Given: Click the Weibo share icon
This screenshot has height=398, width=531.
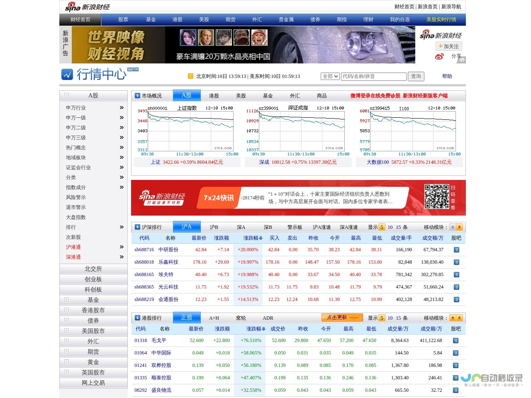Looking at the screenshot, I should point(439,56).
